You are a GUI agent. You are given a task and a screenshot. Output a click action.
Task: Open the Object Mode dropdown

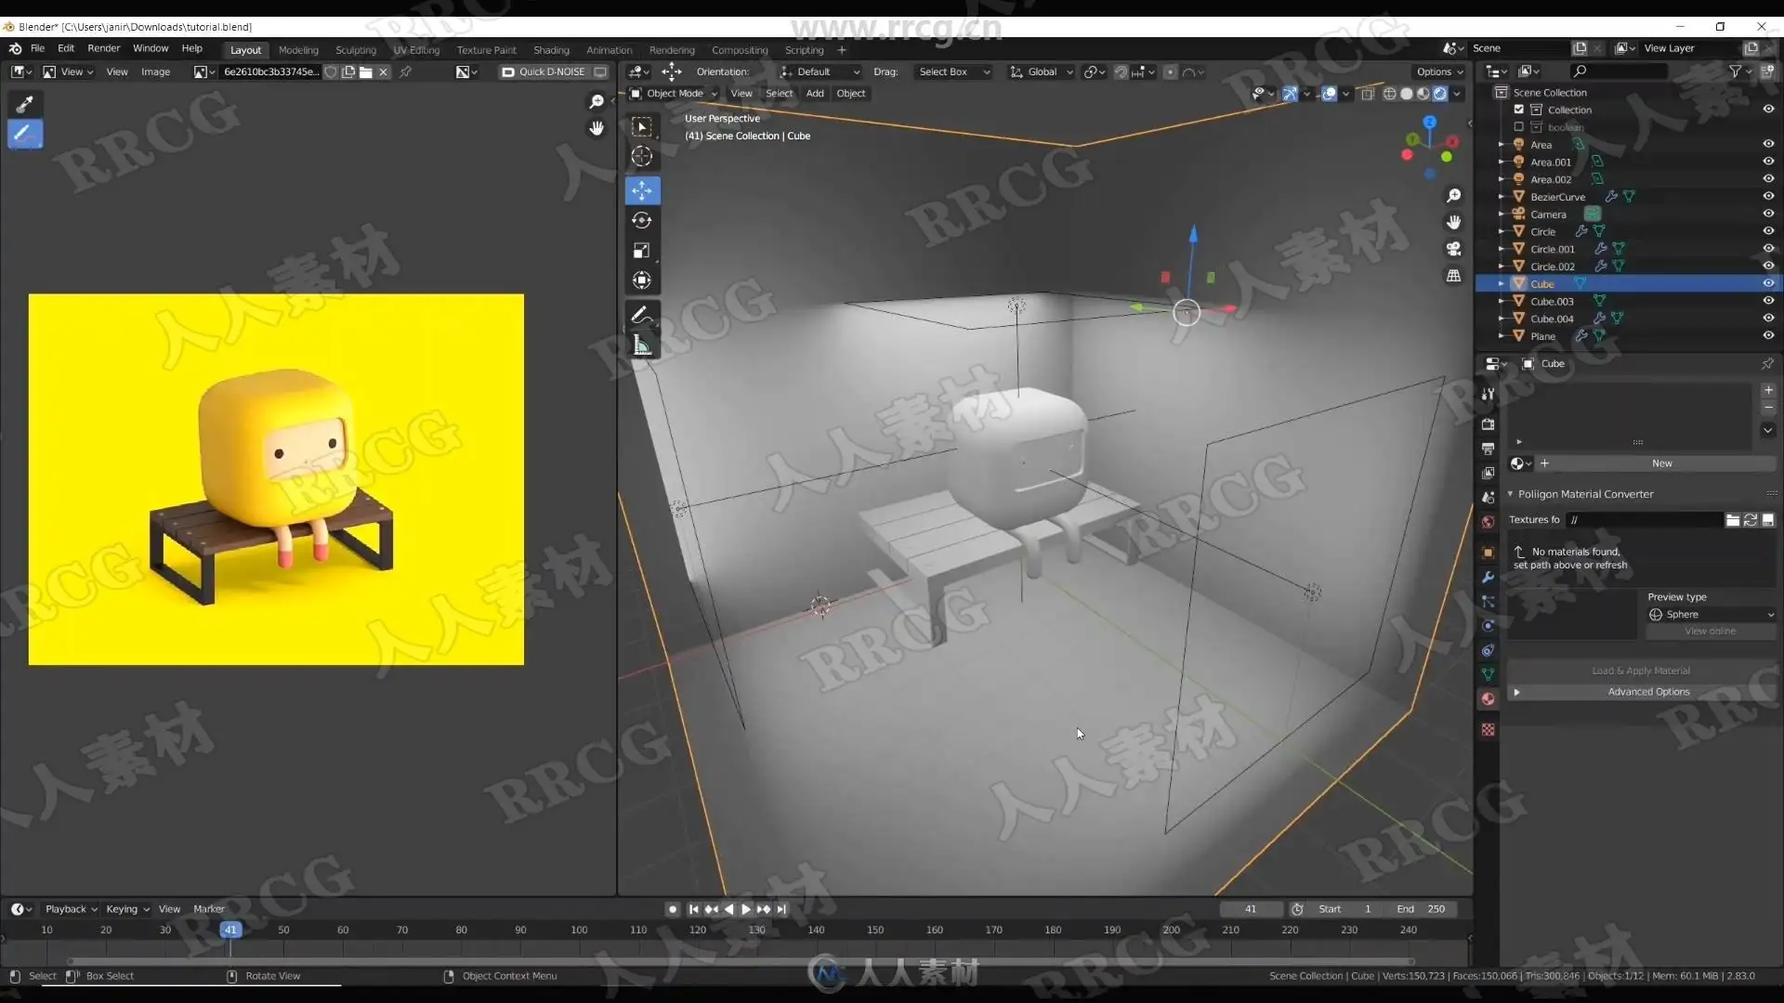coord(675,93)
